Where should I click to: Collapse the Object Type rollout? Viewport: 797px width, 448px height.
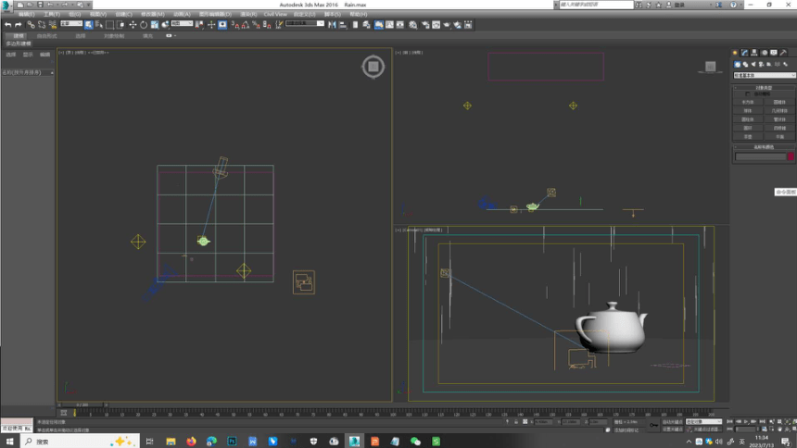764,88
